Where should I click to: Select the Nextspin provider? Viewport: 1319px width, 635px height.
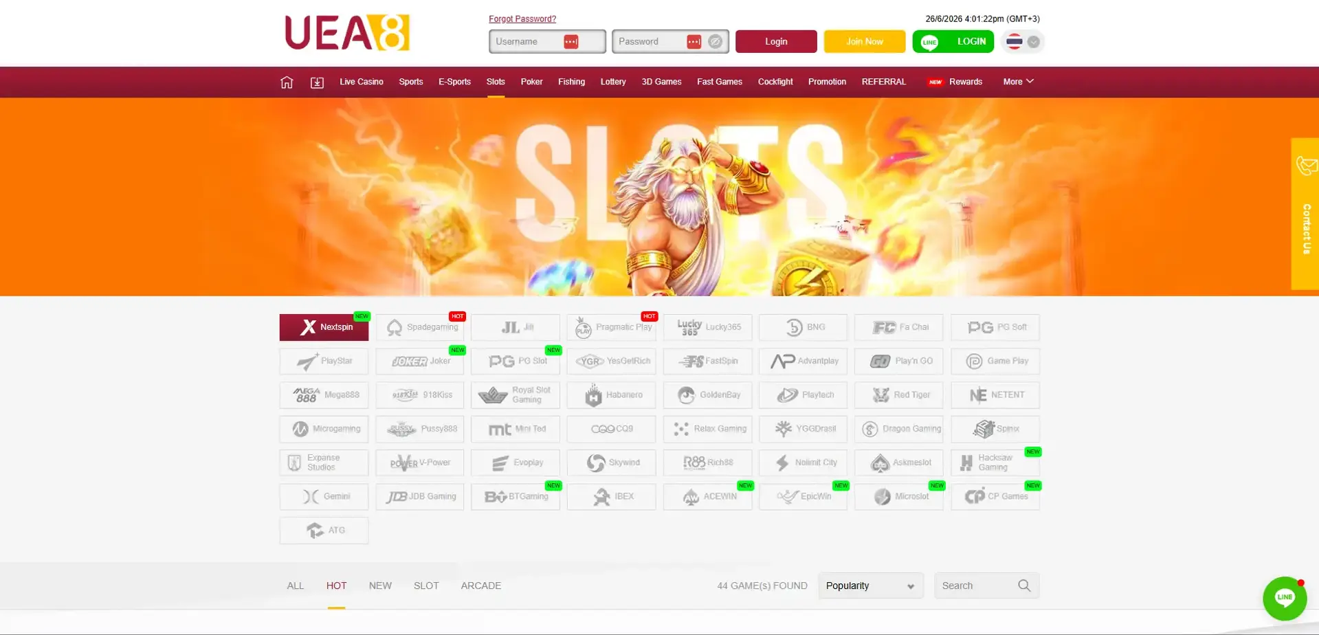pos(324,327)
